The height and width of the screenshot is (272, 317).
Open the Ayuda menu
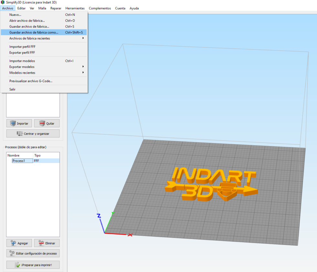134,8
